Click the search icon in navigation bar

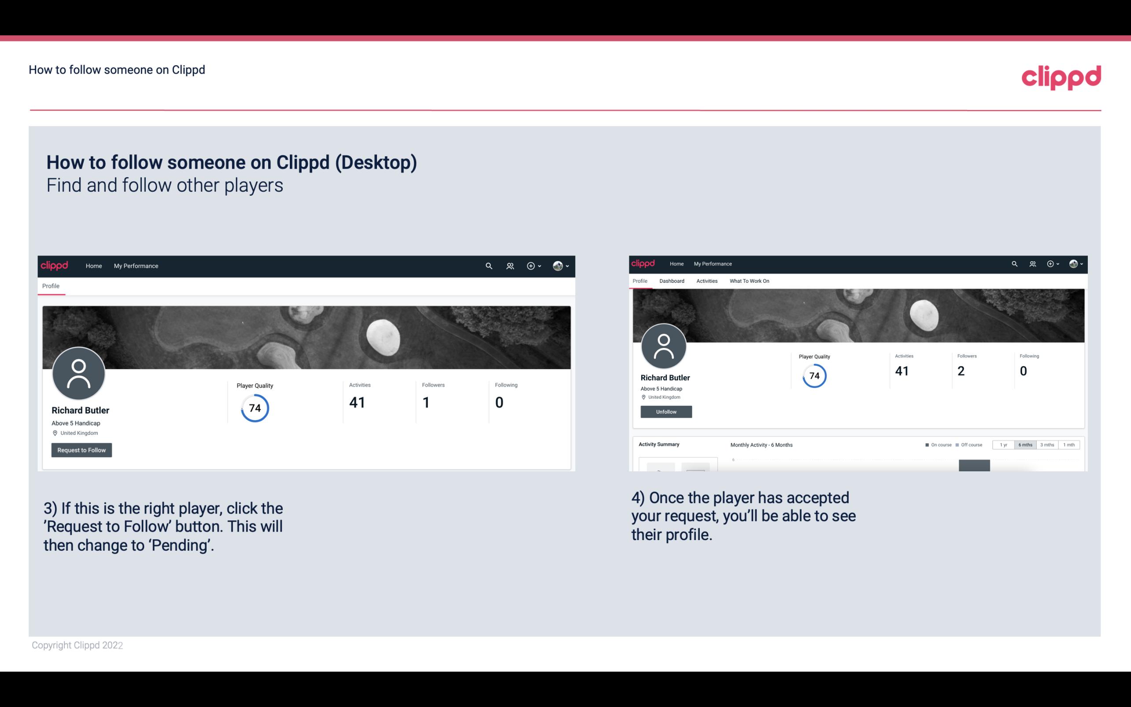tap(488, 266)
